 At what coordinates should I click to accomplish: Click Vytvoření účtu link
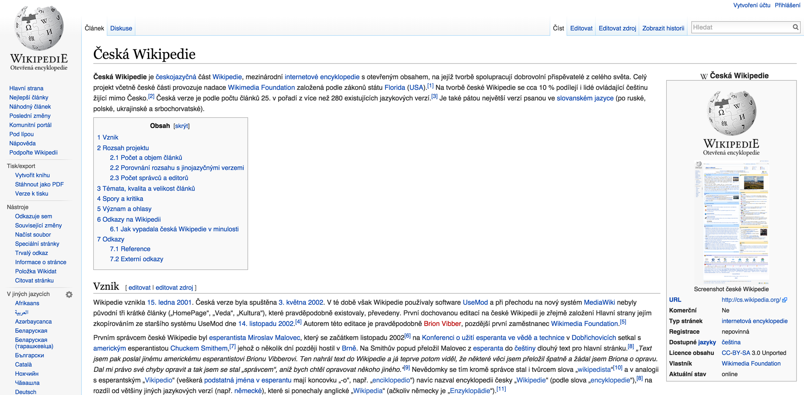click(752, 5)
